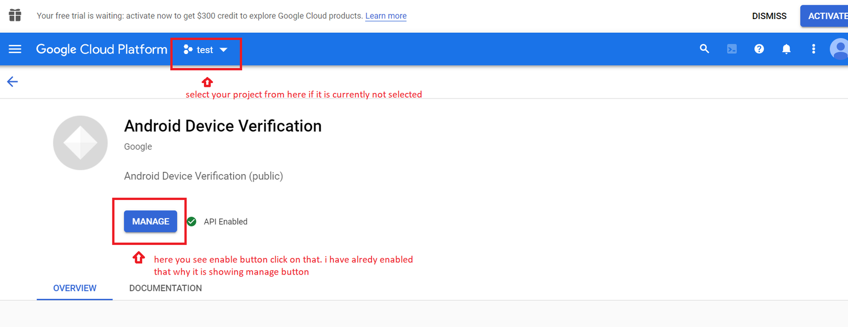Switch to the Overview tab
The image size is (848, 327).
75,288
